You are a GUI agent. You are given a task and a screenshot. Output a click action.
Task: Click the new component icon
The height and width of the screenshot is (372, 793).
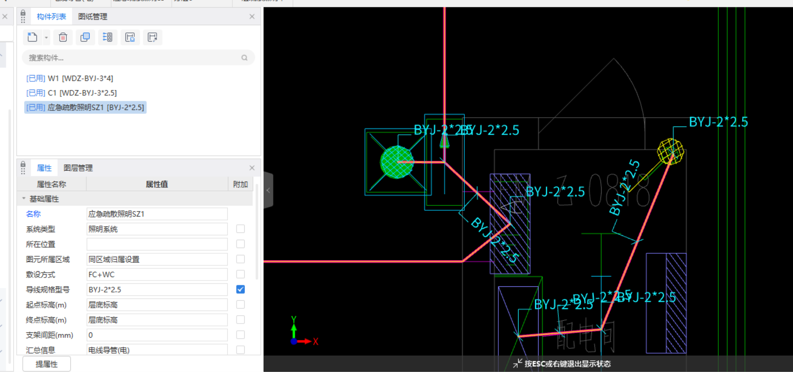(x=32, y=37)
